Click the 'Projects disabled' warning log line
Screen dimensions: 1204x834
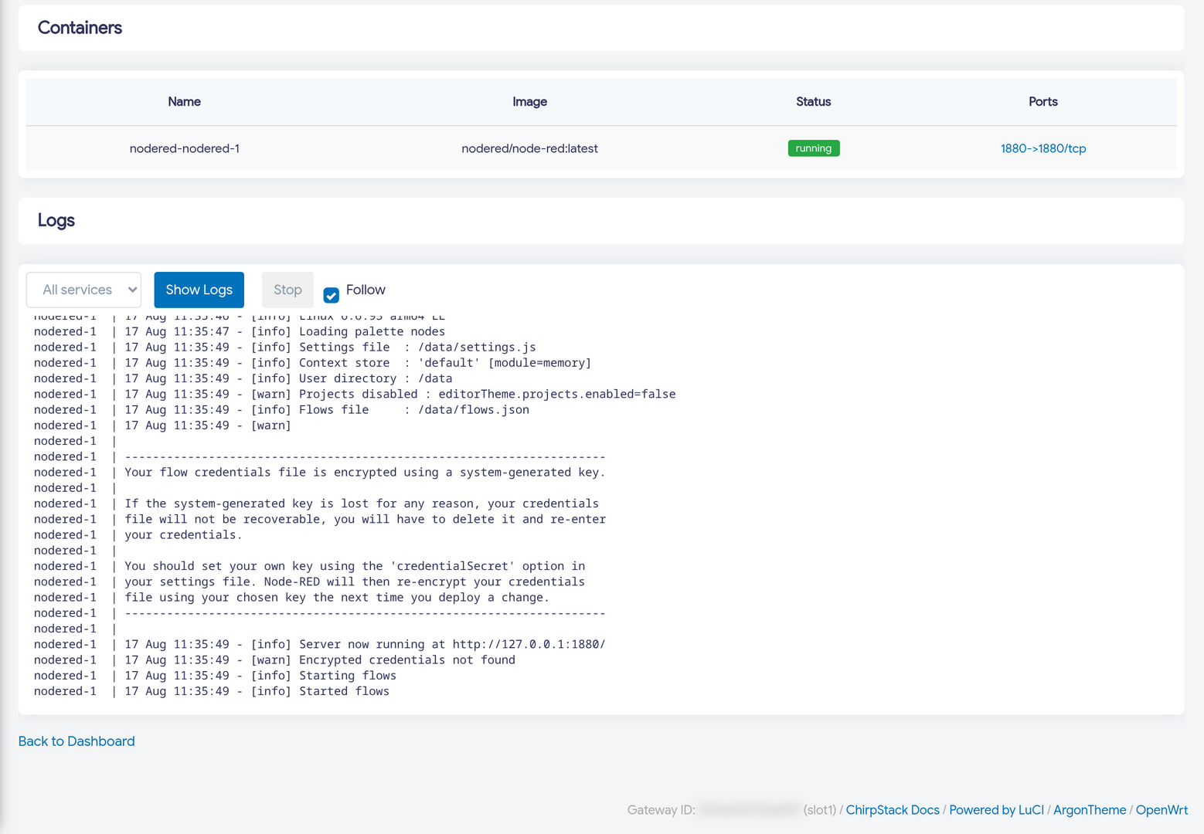pos(355,394)
